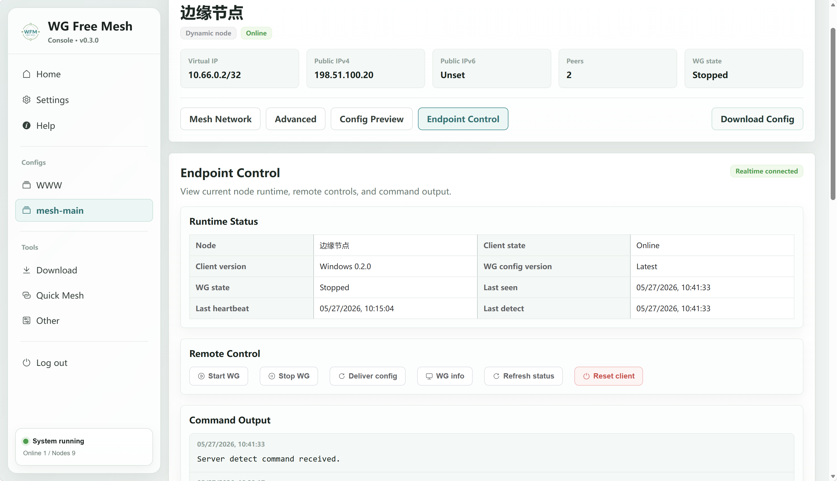Log out of the console

tap(84, 363)
